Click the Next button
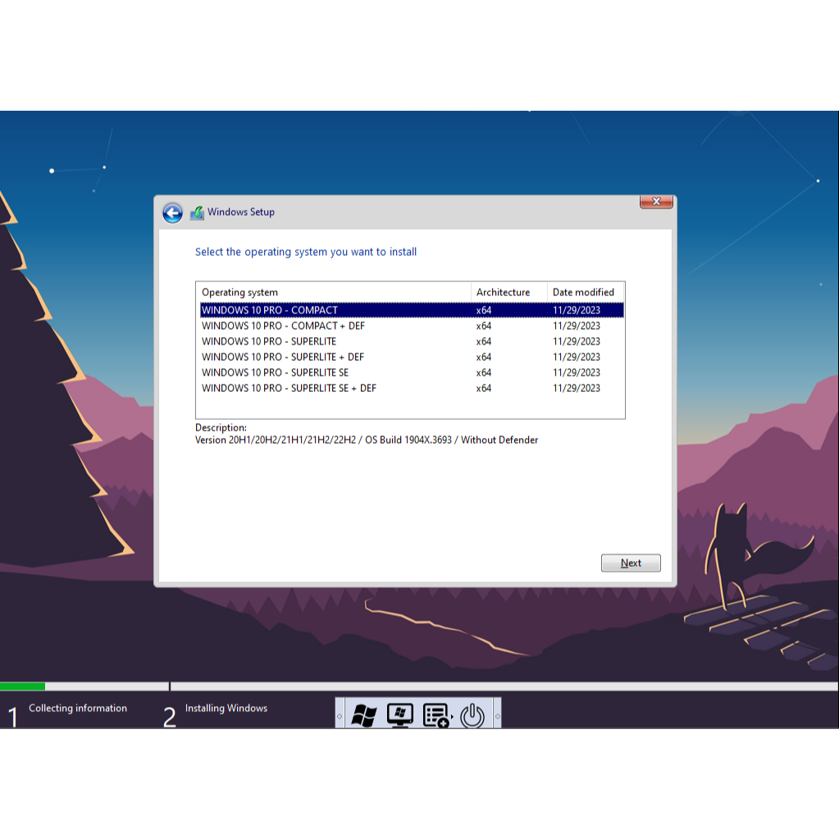 coord(631,563)
